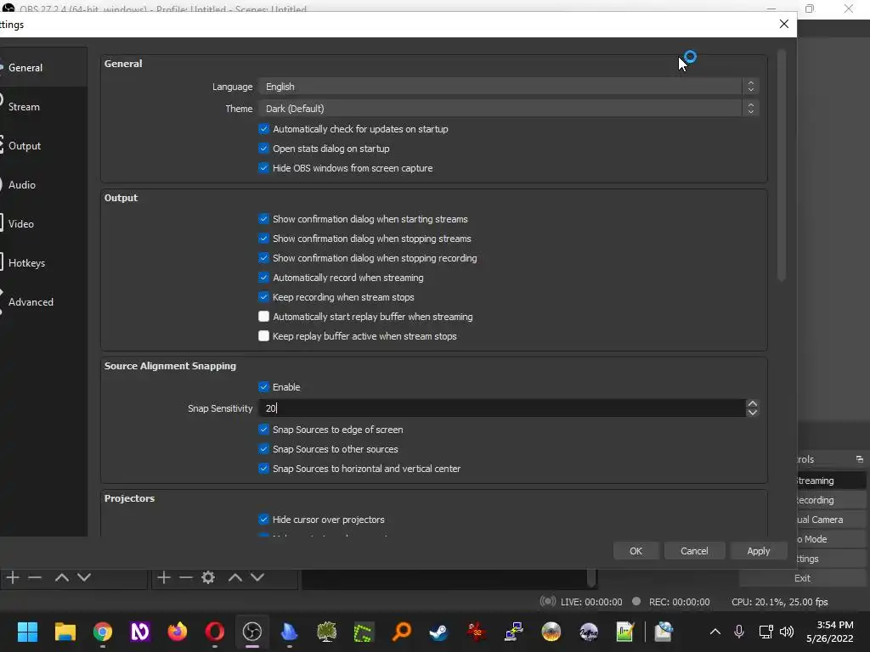Click Start Streaming in OBS main window
Image resolution: width=870 pixels, height=652 pixels.
[x=831, y=481]
